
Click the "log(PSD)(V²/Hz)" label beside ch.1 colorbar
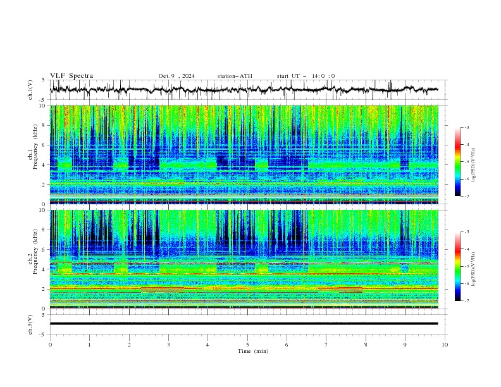(473, 165)
